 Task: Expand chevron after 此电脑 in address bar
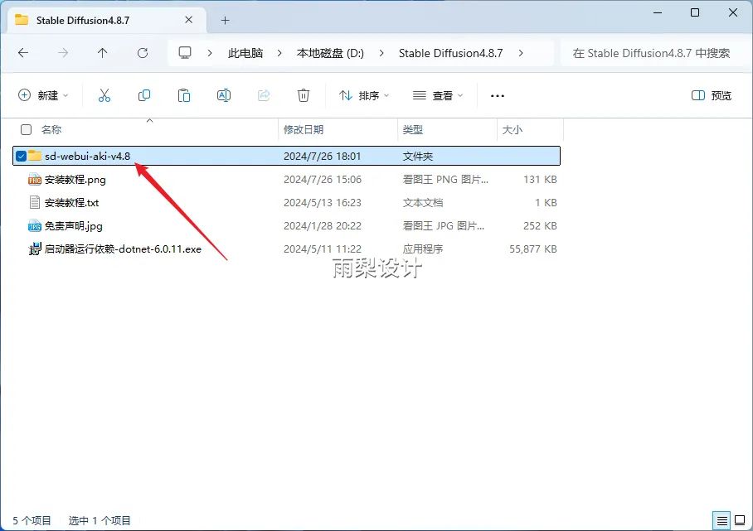279,53
